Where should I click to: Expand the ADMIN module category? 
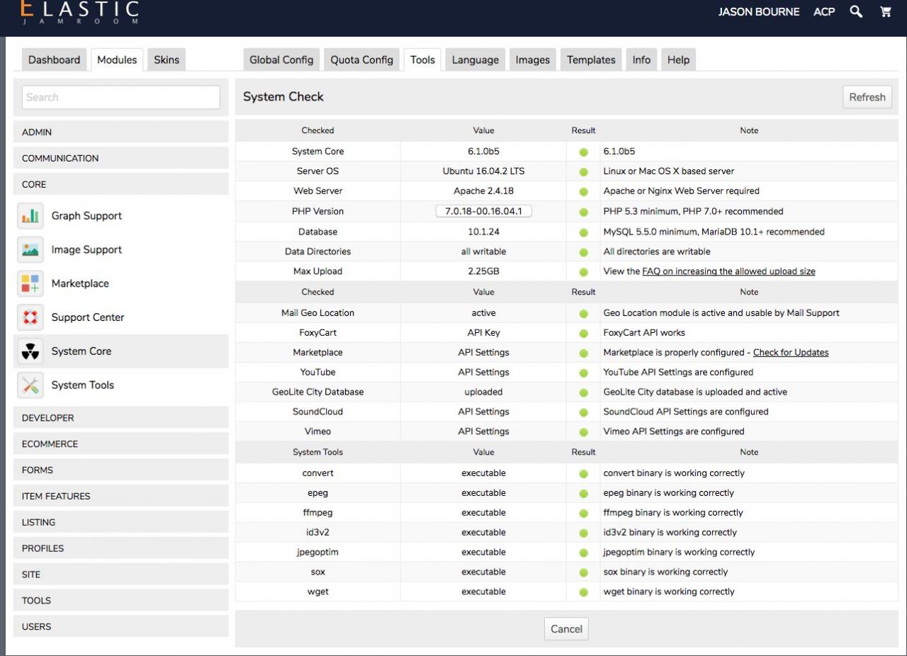click(x=121, y=132)
